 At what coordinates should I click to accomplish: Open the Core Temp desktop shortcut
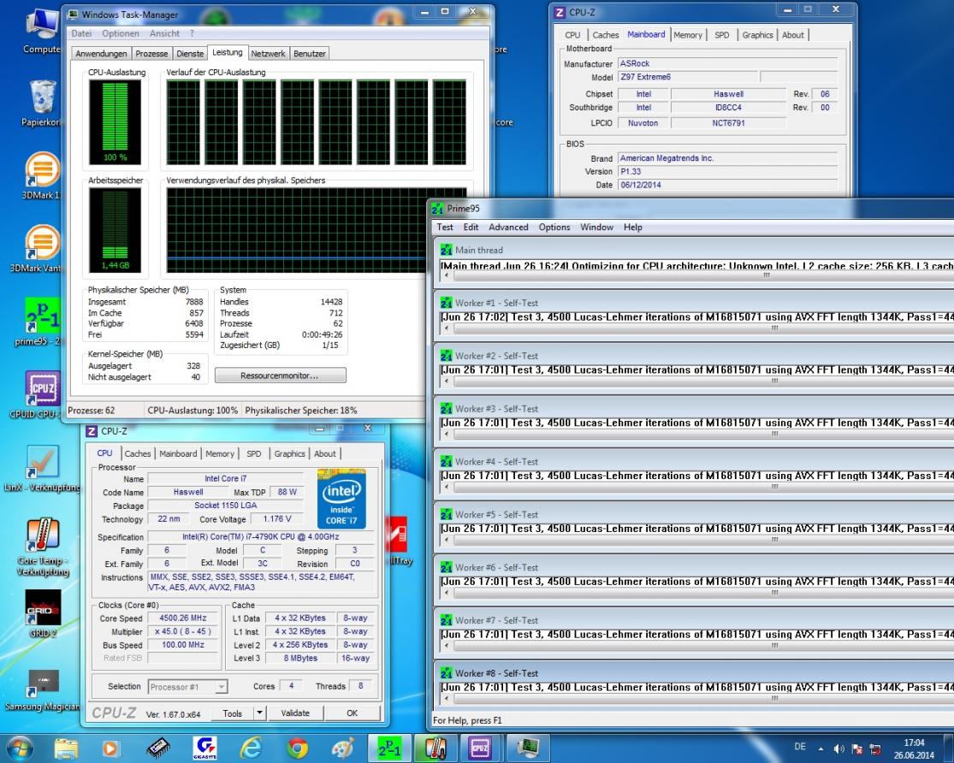[41, 547]
